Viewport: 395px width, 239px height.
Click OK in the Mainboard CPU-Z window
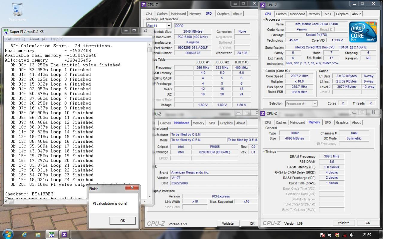(x=252, y=223)
